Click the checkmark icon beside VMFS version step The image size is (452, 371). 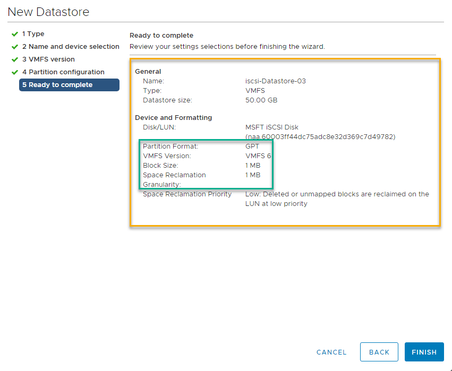(x=15, y=59)
